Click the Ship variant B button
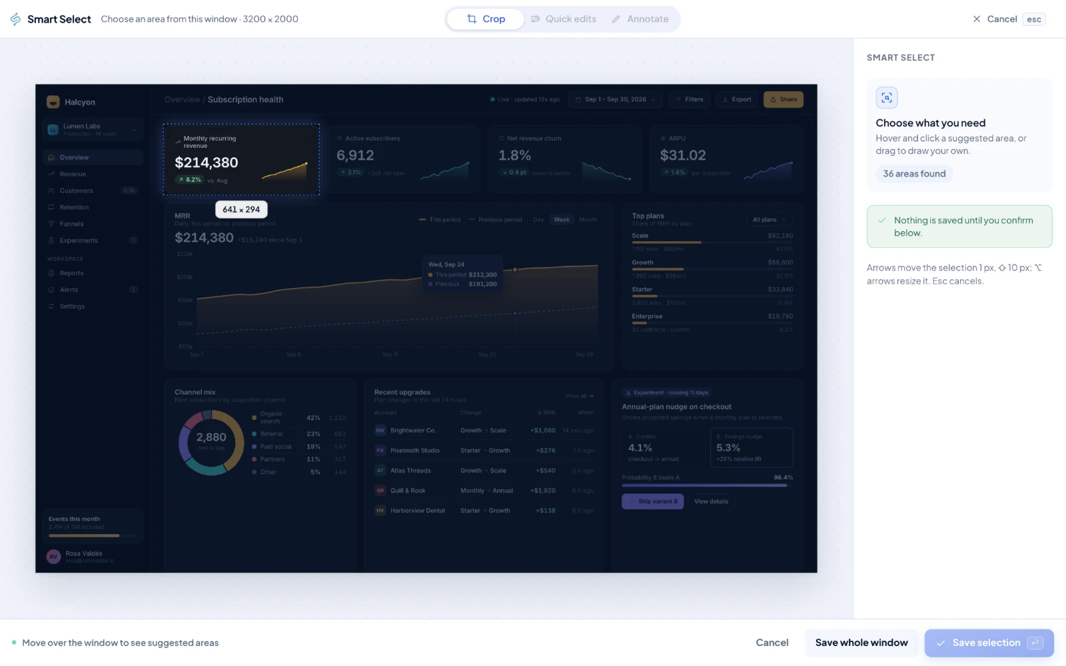The width and height of the screenshot is (1066, 666). click(652, 501)
